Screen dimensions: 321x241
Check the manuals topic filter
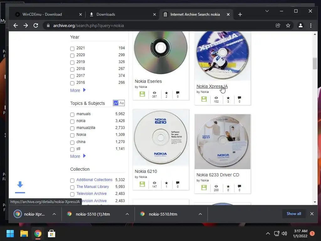coord(72,115)
